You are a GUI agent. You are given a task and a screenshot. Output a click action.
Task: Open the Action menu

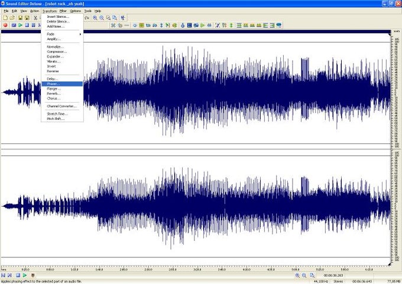pyautogui.click(x=35, y=11)
